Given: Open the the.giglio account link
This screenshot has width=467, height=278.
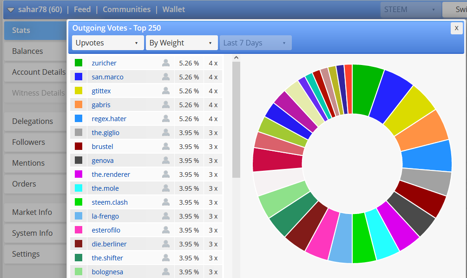Looking at the screenshot, I should coord(105,133).
